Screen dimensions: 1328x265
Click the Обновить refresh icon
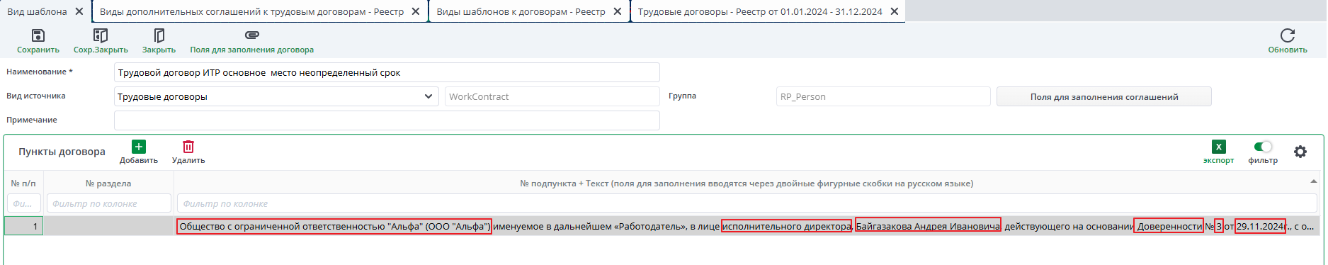click(x=1287, y=35)
